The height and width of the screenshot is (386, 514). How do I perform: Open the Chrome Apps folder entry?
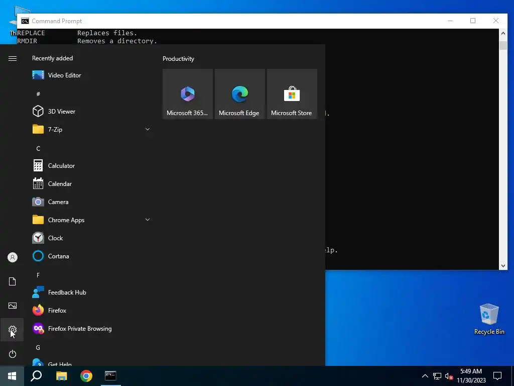[x=91, y=220]
